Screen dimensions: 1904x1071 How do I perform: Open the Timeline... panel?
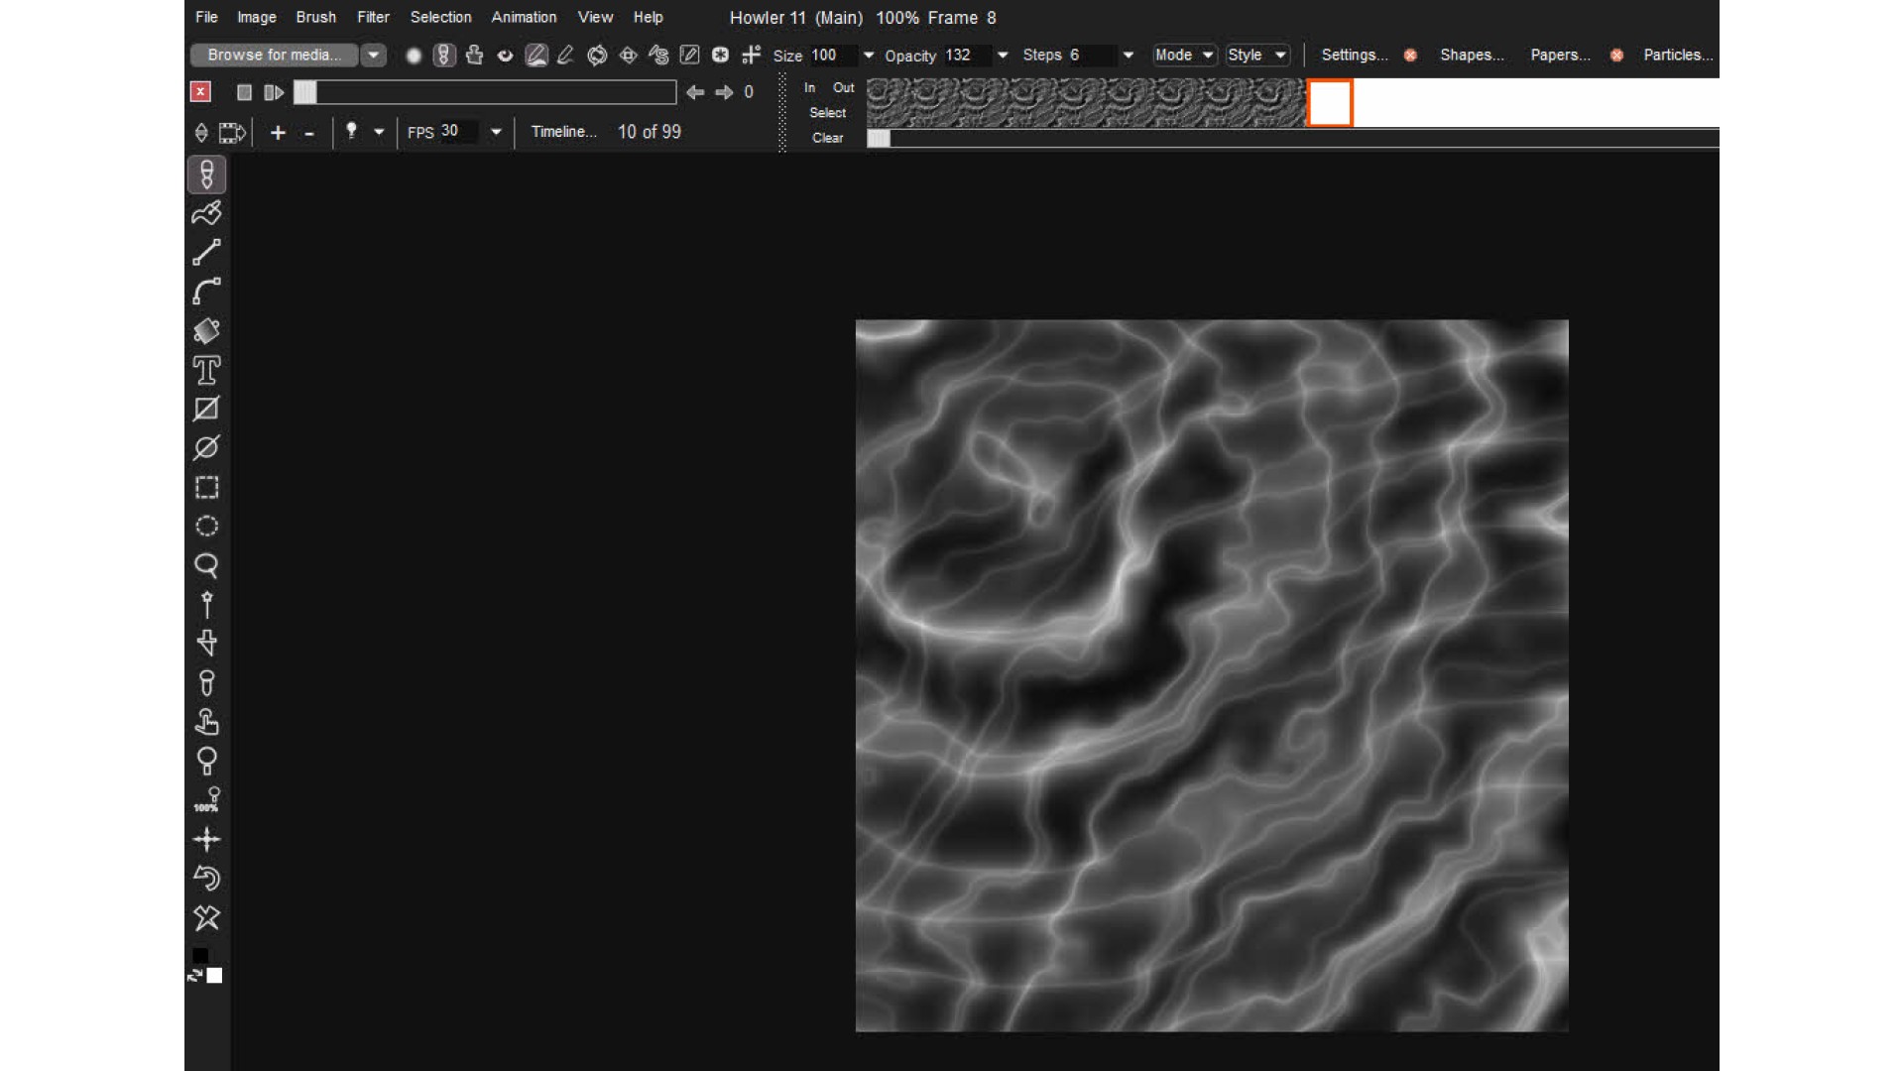[x=563, y=131]
